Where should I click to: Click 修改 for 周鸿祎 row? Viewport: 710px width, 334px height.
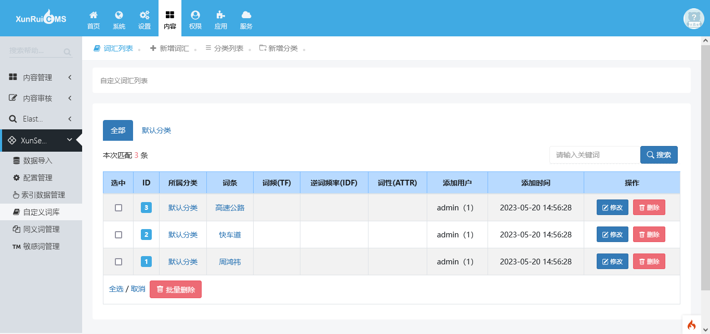(x=612, y=261)
